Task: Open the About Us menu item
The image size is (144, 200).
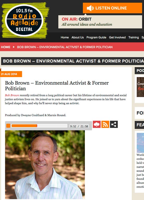Action: tap(78, 37)
